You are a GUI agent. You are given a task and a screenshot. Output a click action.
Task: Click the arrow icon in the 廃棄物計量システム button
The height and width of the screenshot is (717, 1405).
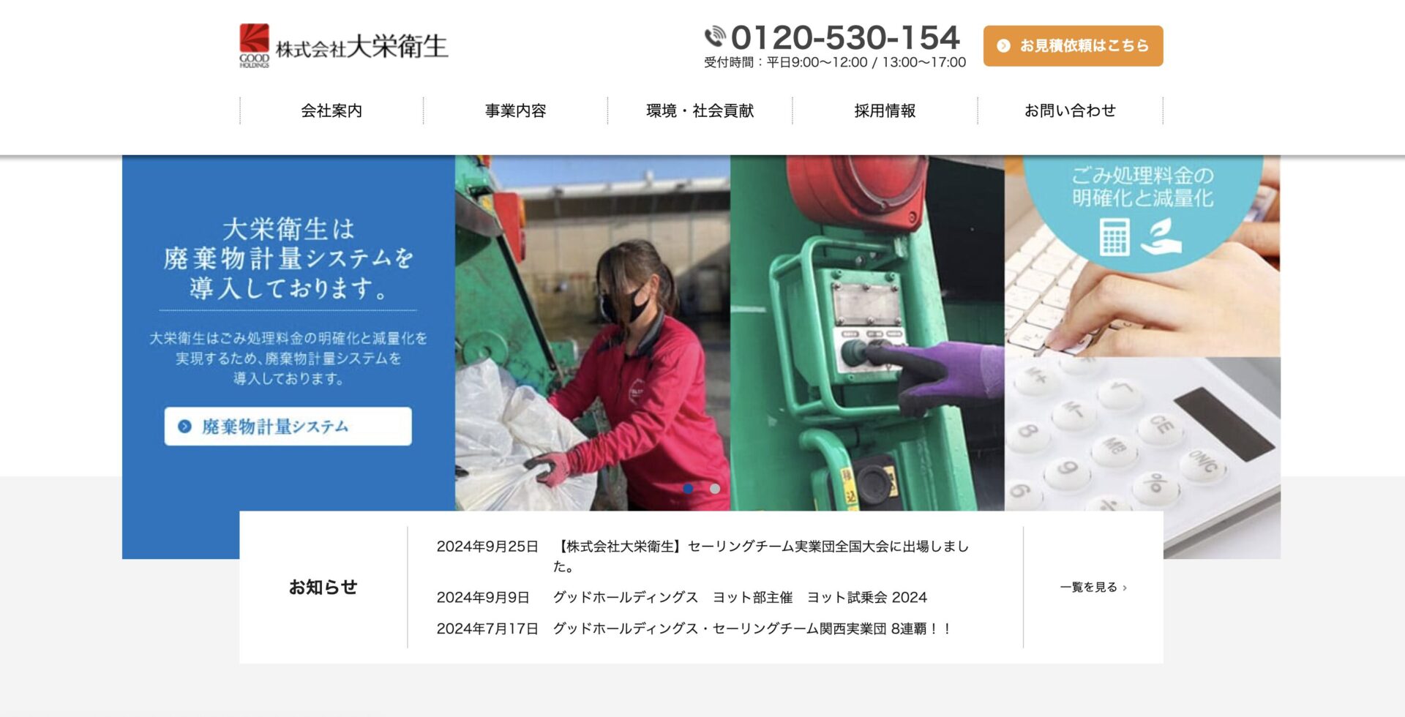[x=185, y=426]
